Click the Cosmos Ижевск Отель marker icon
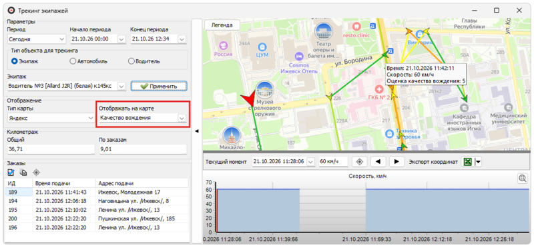Image resolution: width=534 pixels, height=247 pixels. coord(298,56)
